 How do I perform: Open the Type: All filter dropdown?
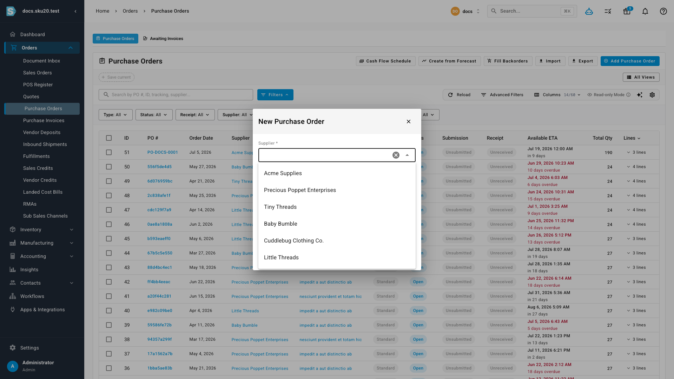pos(115,115)
